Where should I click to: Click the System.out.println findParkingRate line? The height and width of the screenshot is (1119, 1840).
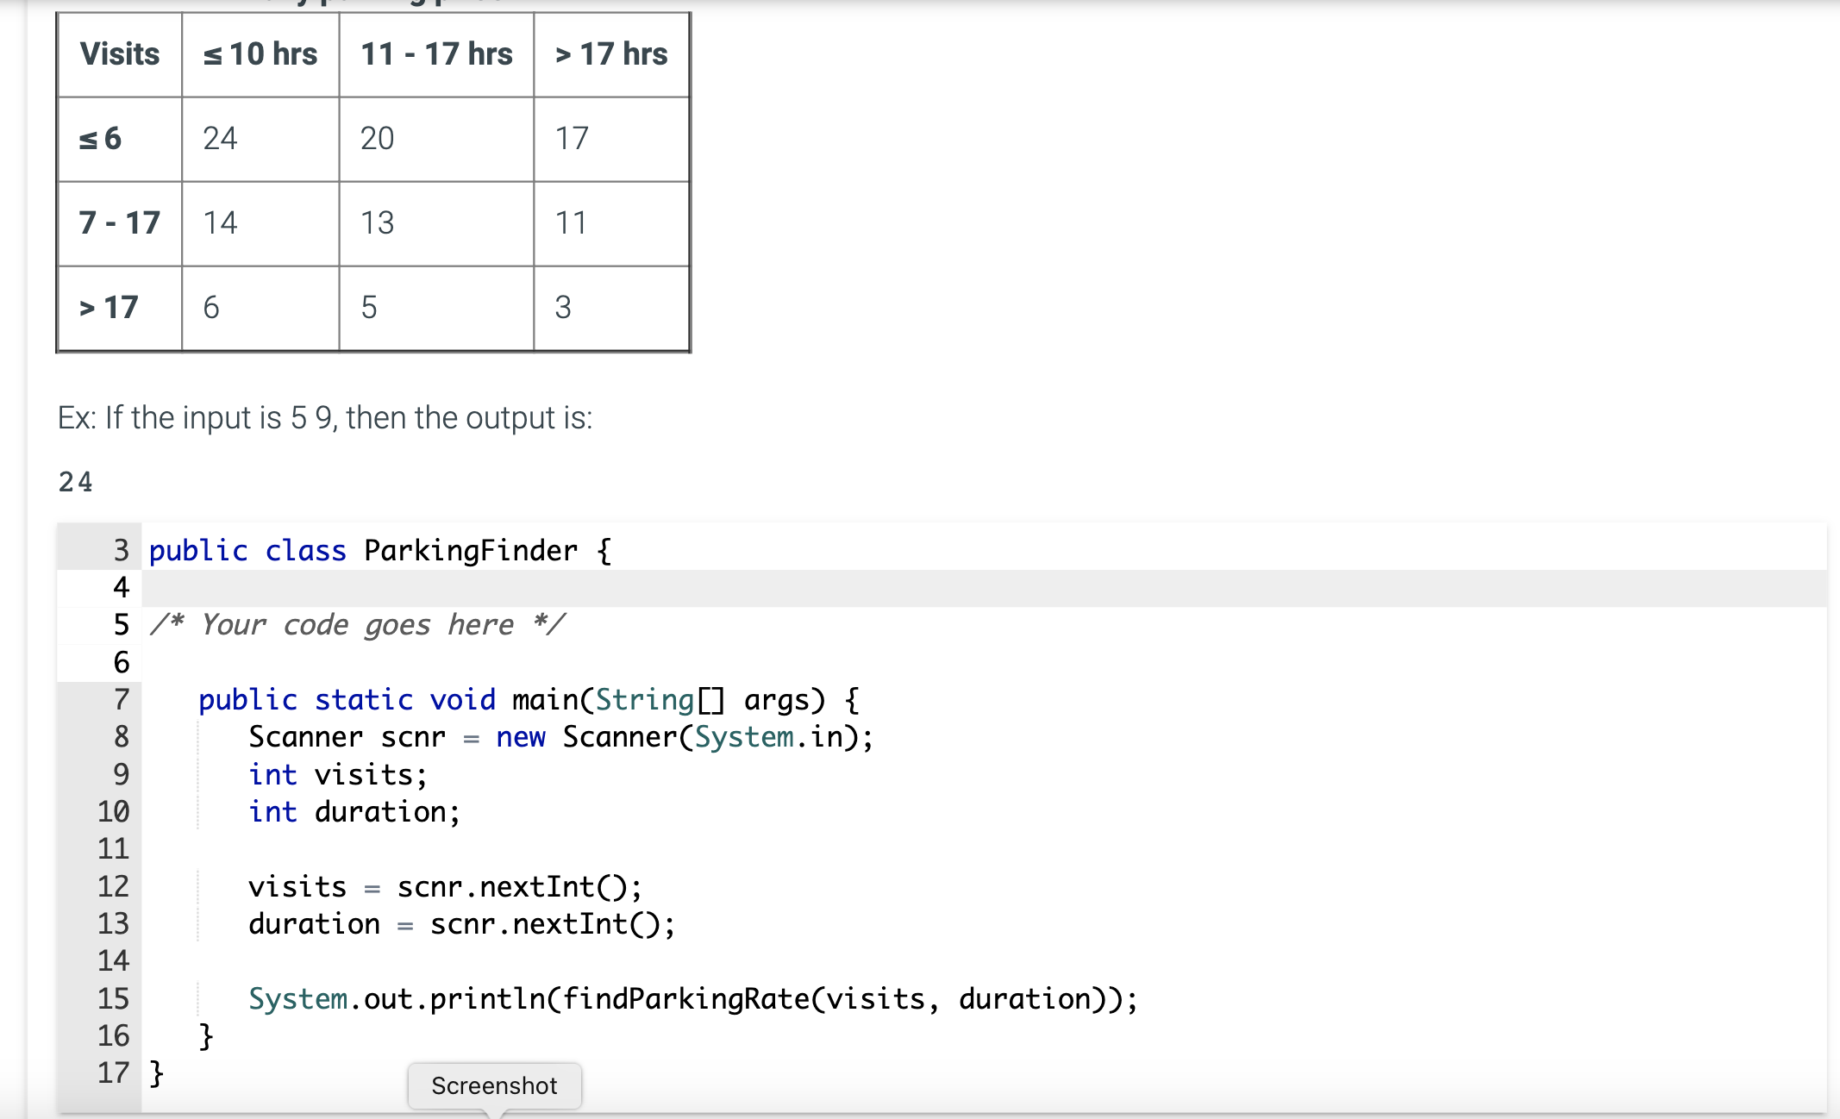(693, 999)
